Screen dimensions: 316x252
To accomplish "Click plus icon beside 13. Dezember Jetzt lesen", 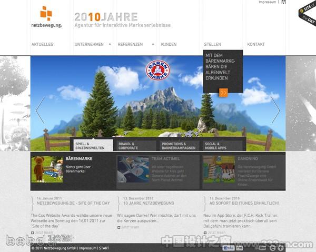I will 118,227.
